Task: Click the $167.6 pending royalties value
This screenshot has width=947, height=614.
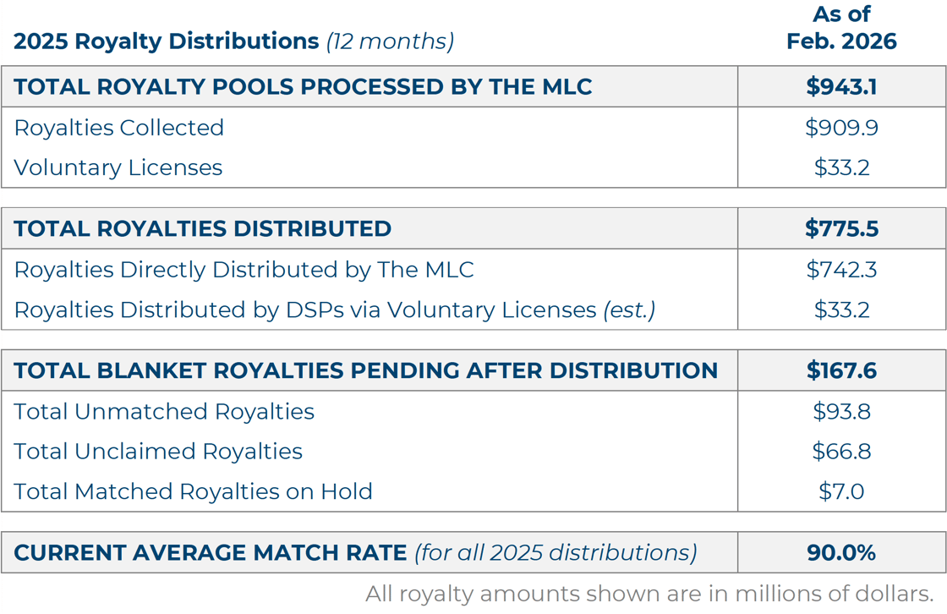Action: [x=841, y=370]
